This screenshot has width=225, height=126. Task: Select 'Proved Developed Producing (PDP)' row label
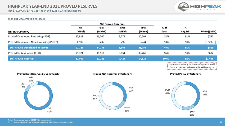[x=29, y=36]
